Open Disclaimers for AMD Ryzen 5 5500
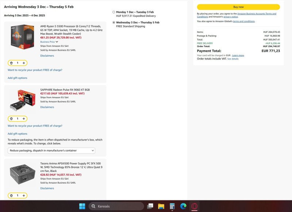The image size is (292, 212). point(47,56)
